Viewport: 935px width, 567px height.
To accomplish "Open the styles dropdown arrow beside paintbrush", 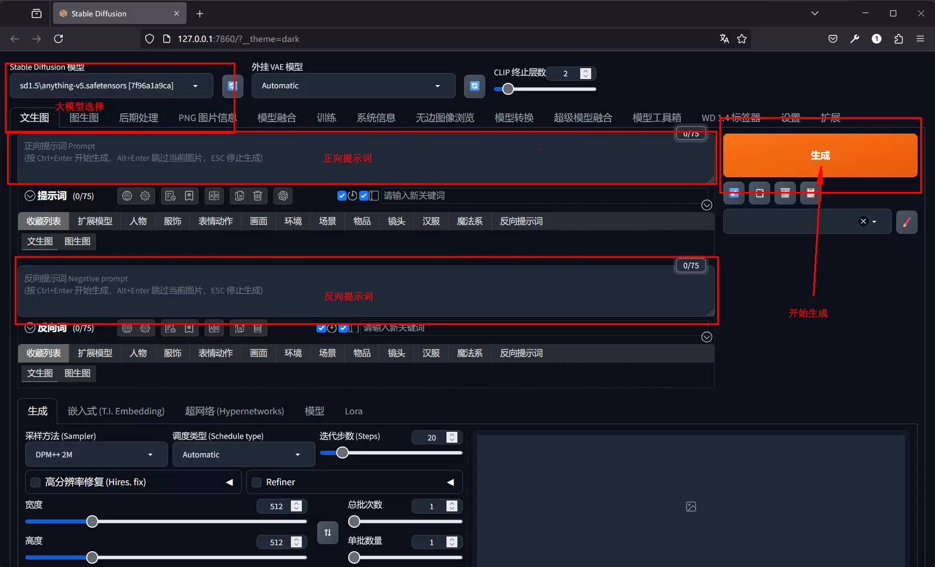I will click(874, 221).
